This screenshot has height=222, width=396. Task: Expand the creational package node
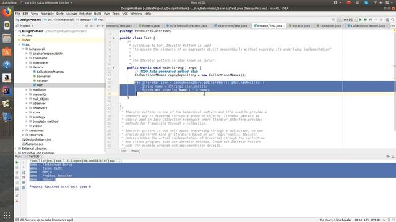tap(23, 131)
